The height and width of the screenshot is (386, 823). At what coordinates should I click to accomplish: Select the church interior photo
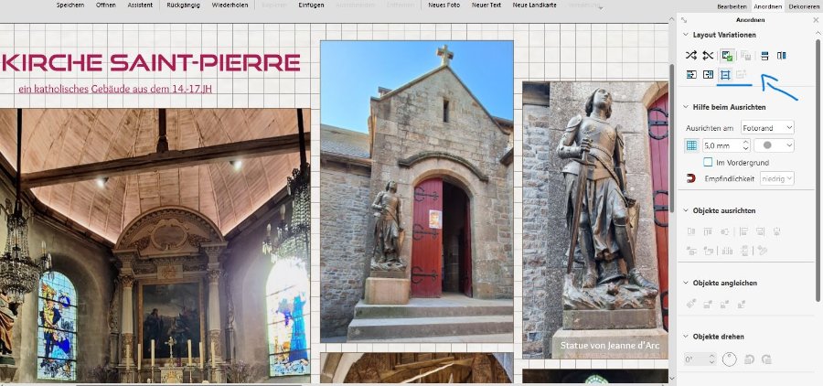(x=155, y=245)
